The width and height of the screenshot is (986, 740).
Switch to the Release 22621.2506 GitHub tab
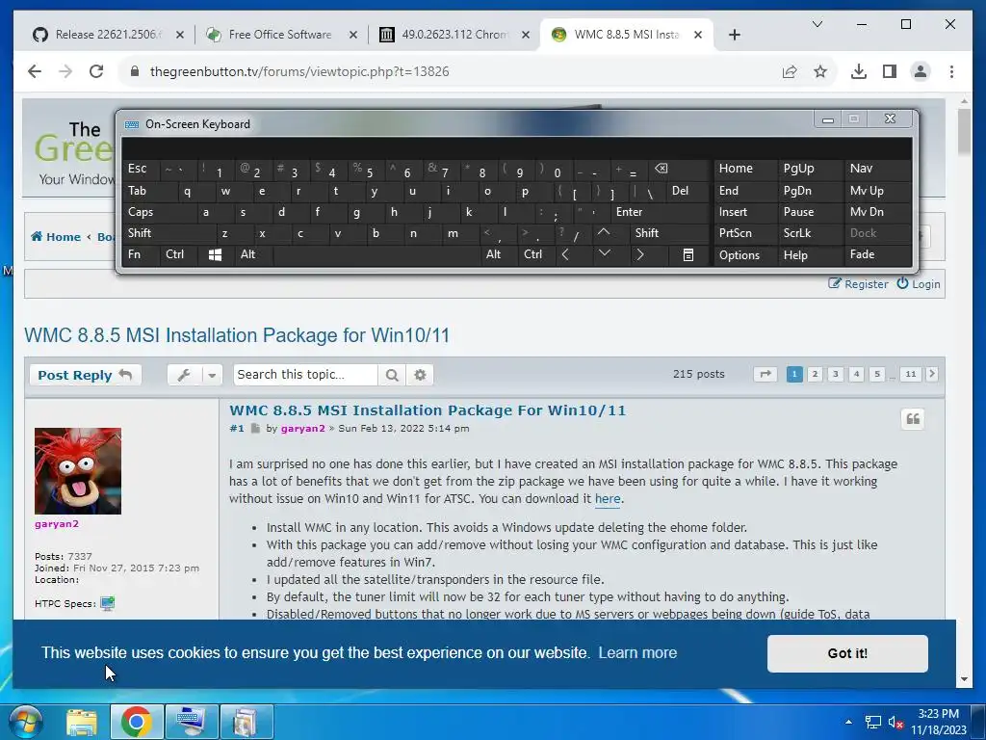(108, 35)
